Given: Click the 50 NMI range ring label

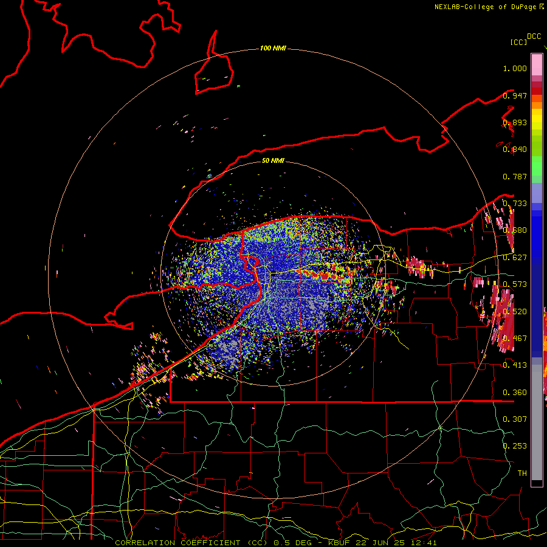Looking at the screenshot, I should [x=273, y=160].
